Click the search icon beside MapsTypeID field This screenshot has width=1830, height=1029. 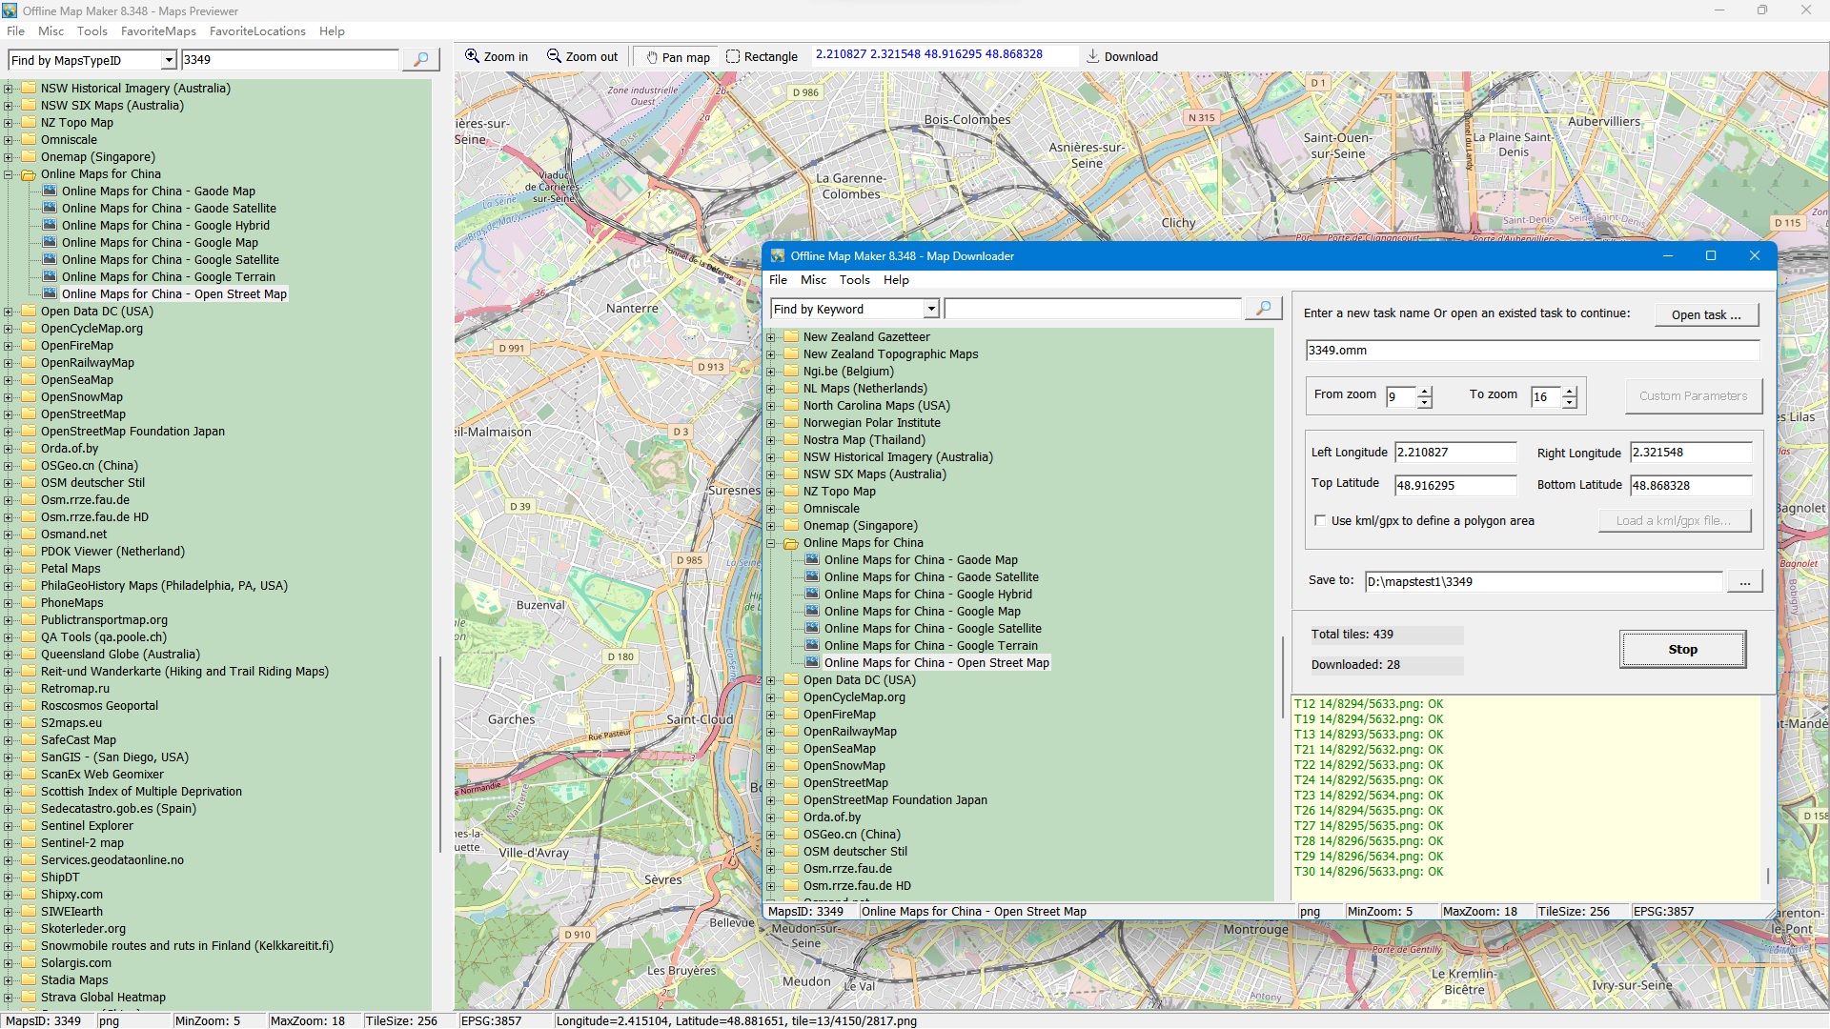click(420, 60)
